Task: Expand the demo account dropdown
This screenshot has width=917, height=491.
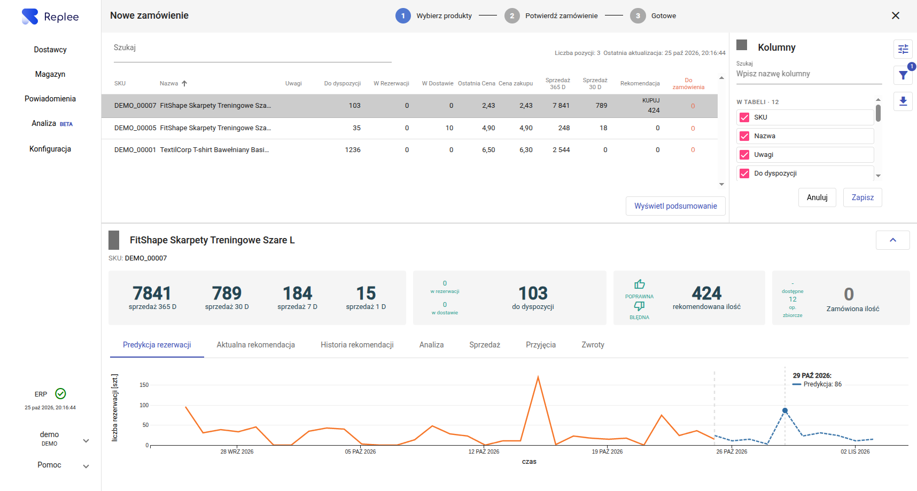Action: [x=86, y=441]
